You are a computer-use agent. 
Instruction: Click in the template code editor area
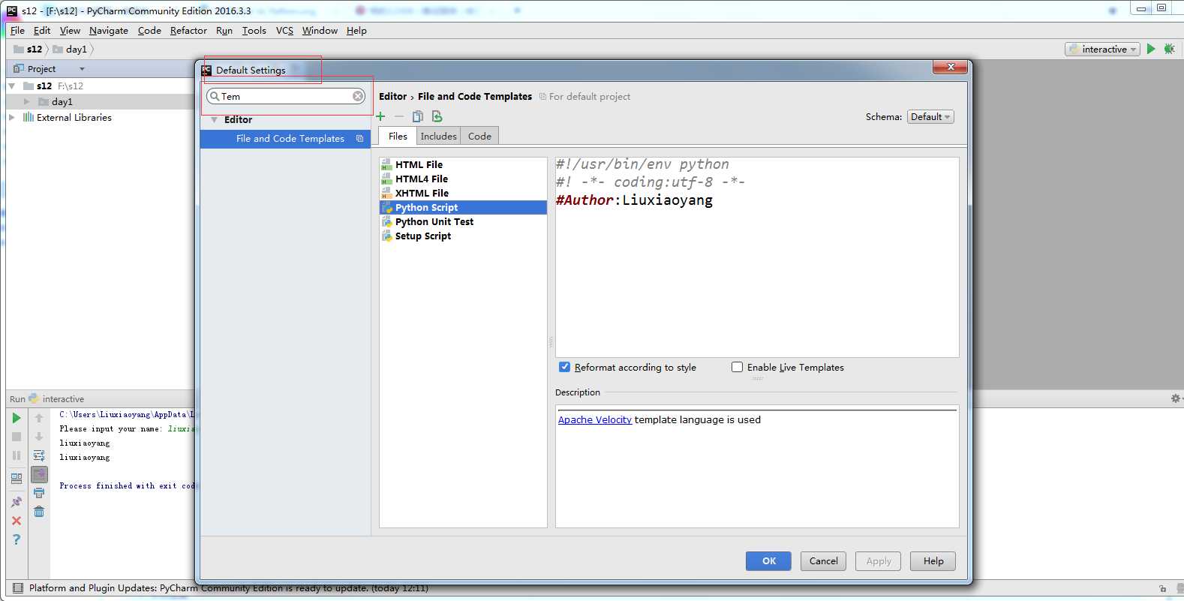pos(757,257)
